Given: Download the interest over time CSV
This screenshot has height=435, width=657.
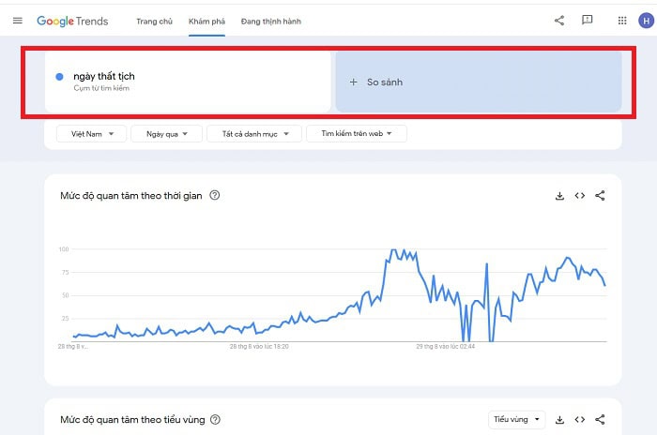Looking at the screenshot, I should coord(559,196).
